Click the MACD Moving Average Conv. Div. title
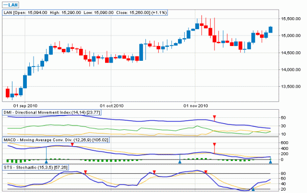307x193 pixels. pyautogui.click(x=55, y=139)
